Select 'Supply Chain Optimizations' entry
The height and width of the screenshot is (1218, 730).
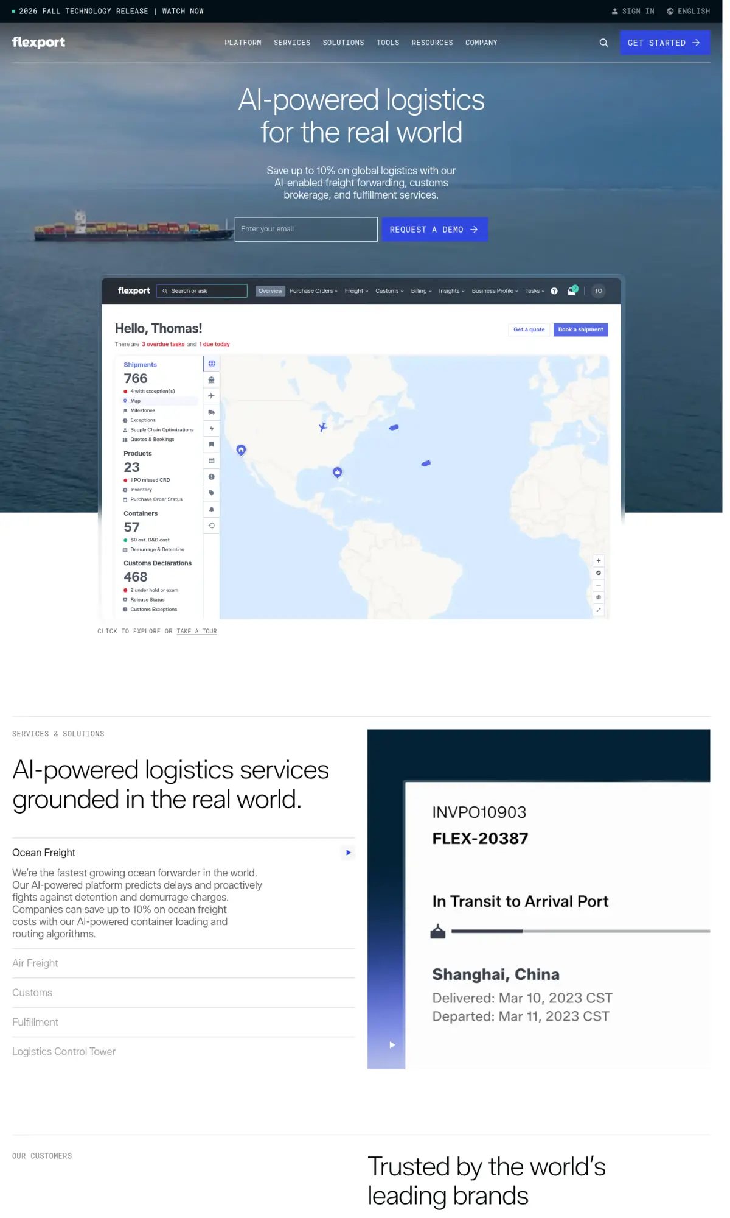coord(162,430)
